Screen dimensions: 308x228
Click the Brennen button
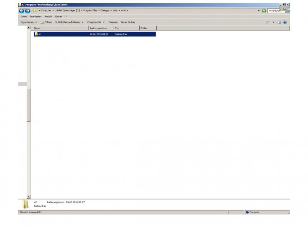(113, 22)
